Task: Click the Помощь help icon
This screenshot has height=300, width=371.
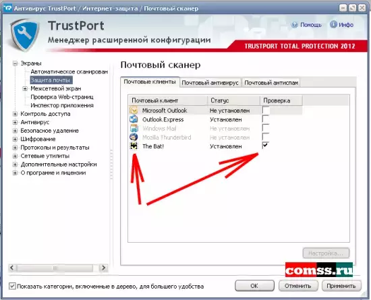Action: [x=294, y=25]
